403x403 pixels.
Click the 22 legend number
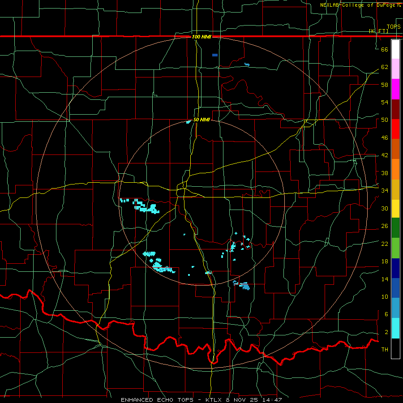385,244
